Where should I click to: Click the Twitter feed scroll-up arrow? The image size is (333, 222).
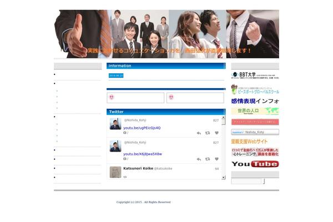tap(224, 117)
